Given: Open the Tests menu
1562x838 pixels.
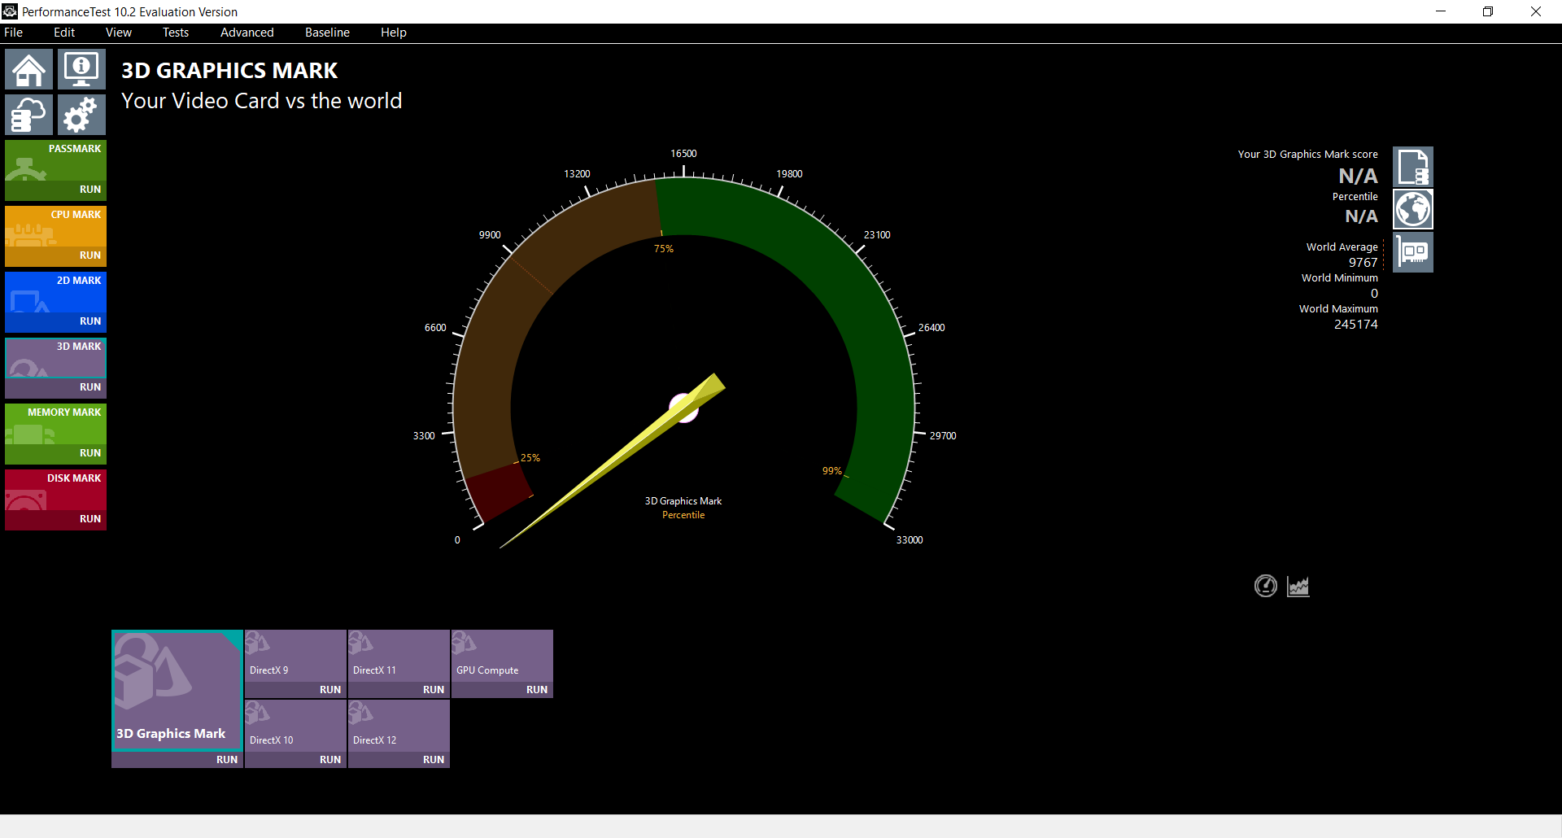Looking at the screenshot, I should click(176, 33).
